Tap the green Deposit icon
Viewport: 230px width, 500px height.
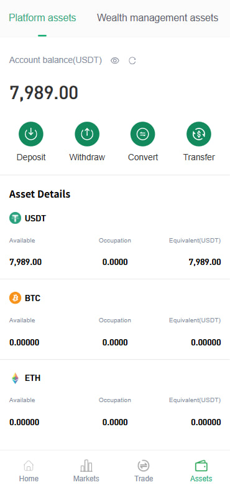click(x=31, y=134)
